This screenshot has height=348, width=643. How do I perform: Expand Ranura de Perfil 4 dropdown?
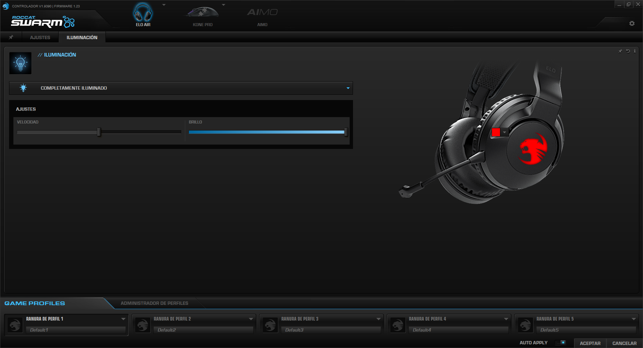click(506, 319)
